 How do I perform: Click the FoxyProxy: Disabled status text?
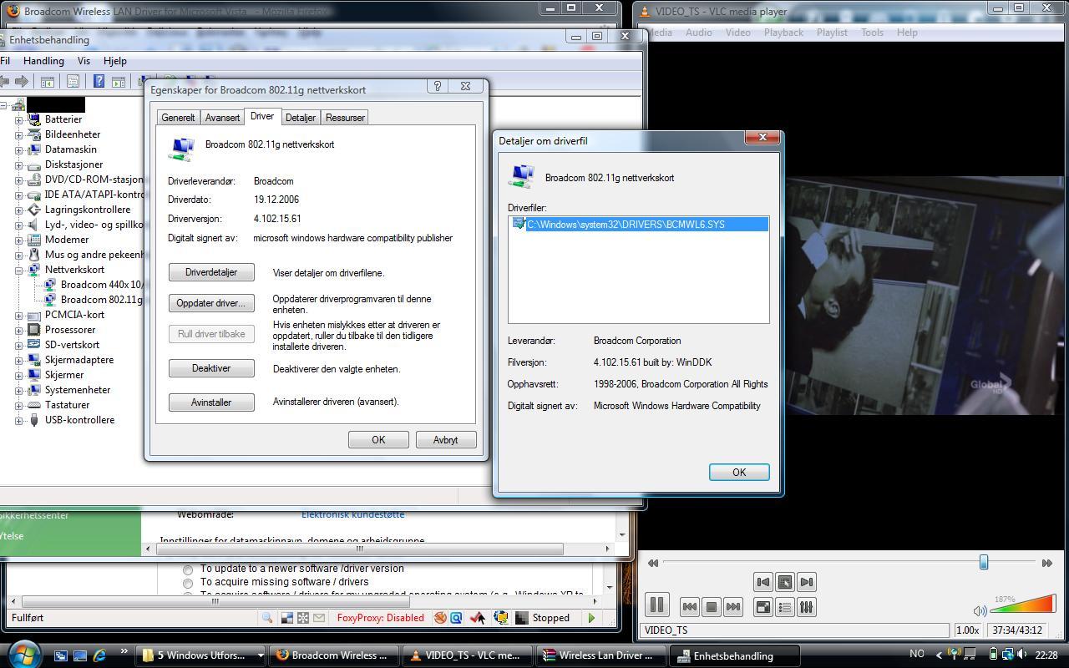(x=381, y=618)
